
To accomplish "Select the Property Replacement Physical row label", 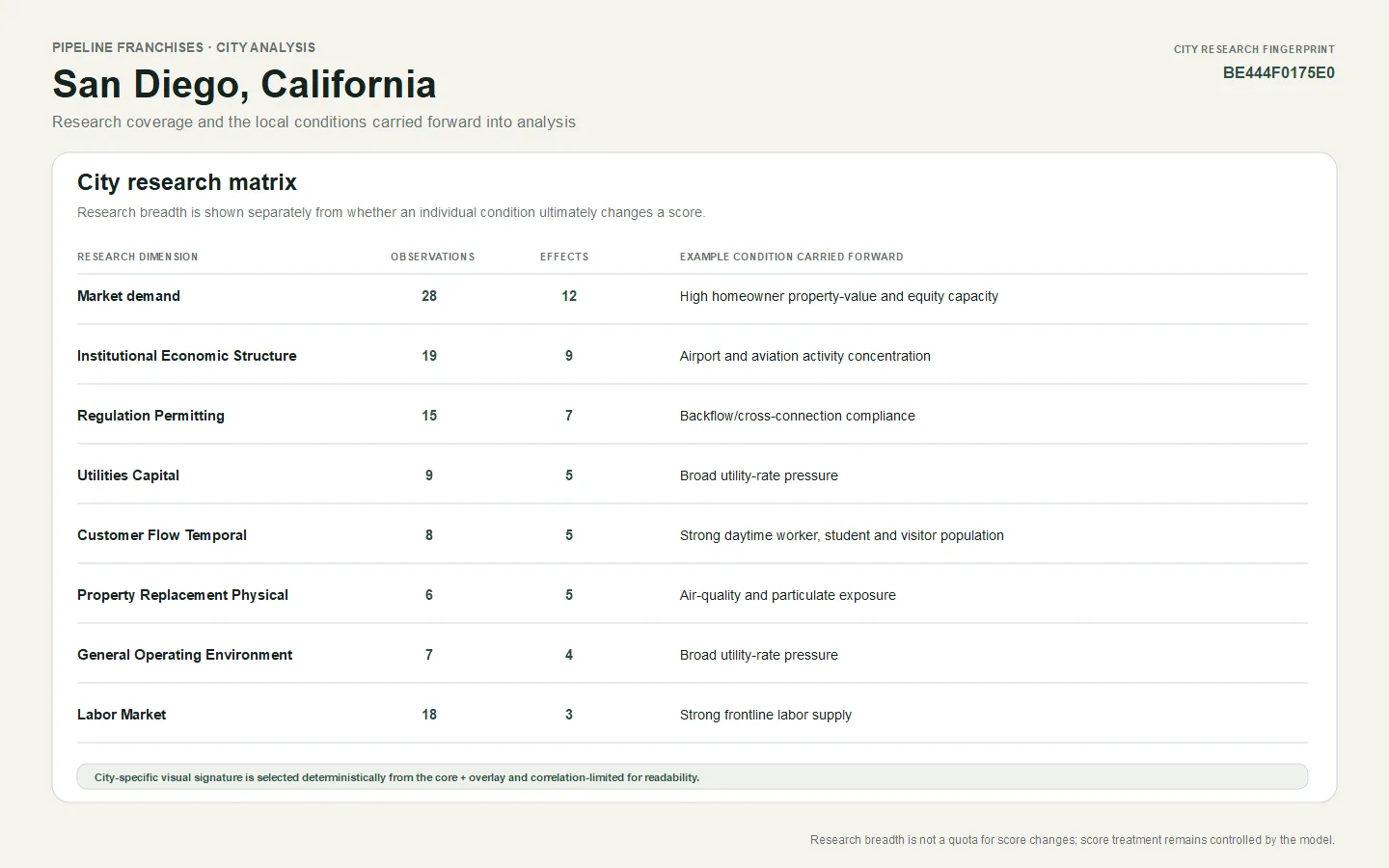I will [182, 595].
